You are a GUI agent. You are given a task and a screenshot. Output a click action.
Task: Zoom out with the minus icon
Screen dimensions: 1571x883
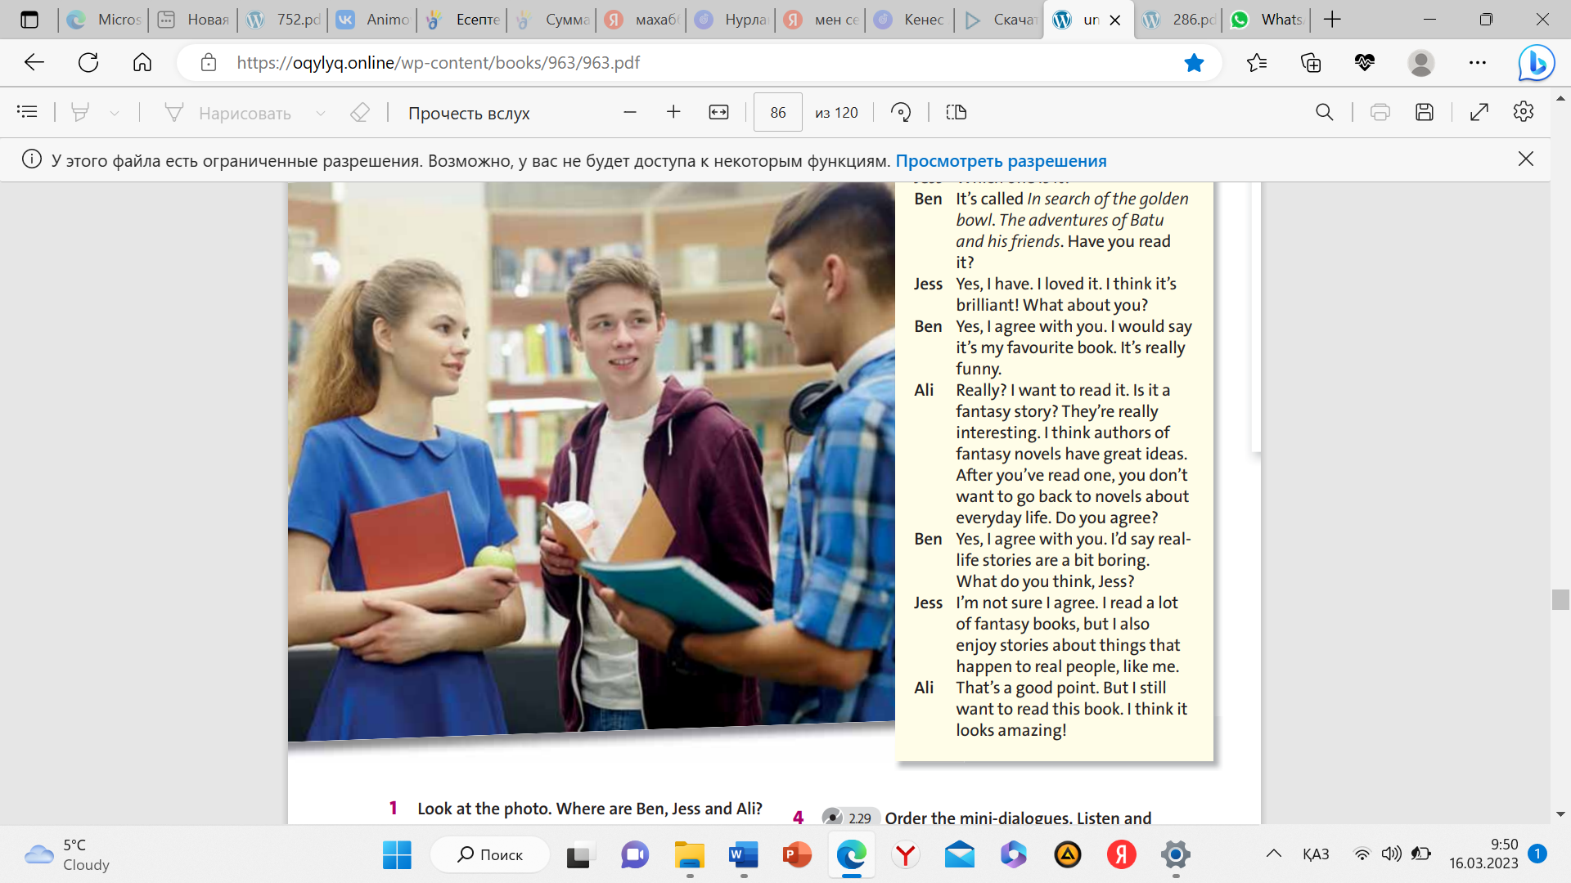click(x=629, y=112)
